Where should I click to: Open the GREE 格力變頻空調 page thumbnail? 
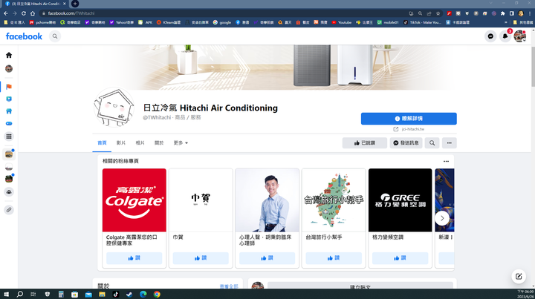[x=401, y=200]
